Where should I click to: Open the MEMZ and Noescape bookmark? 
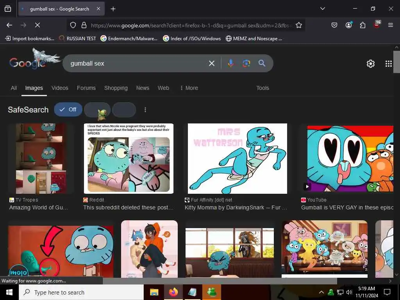(x=254, y=39)
